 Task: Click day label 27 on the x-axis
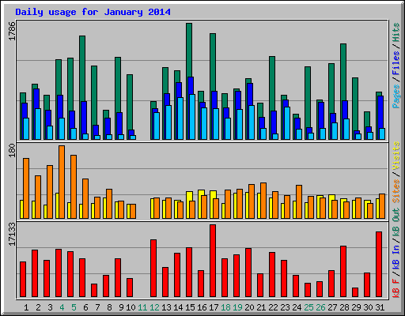(332, 307)
